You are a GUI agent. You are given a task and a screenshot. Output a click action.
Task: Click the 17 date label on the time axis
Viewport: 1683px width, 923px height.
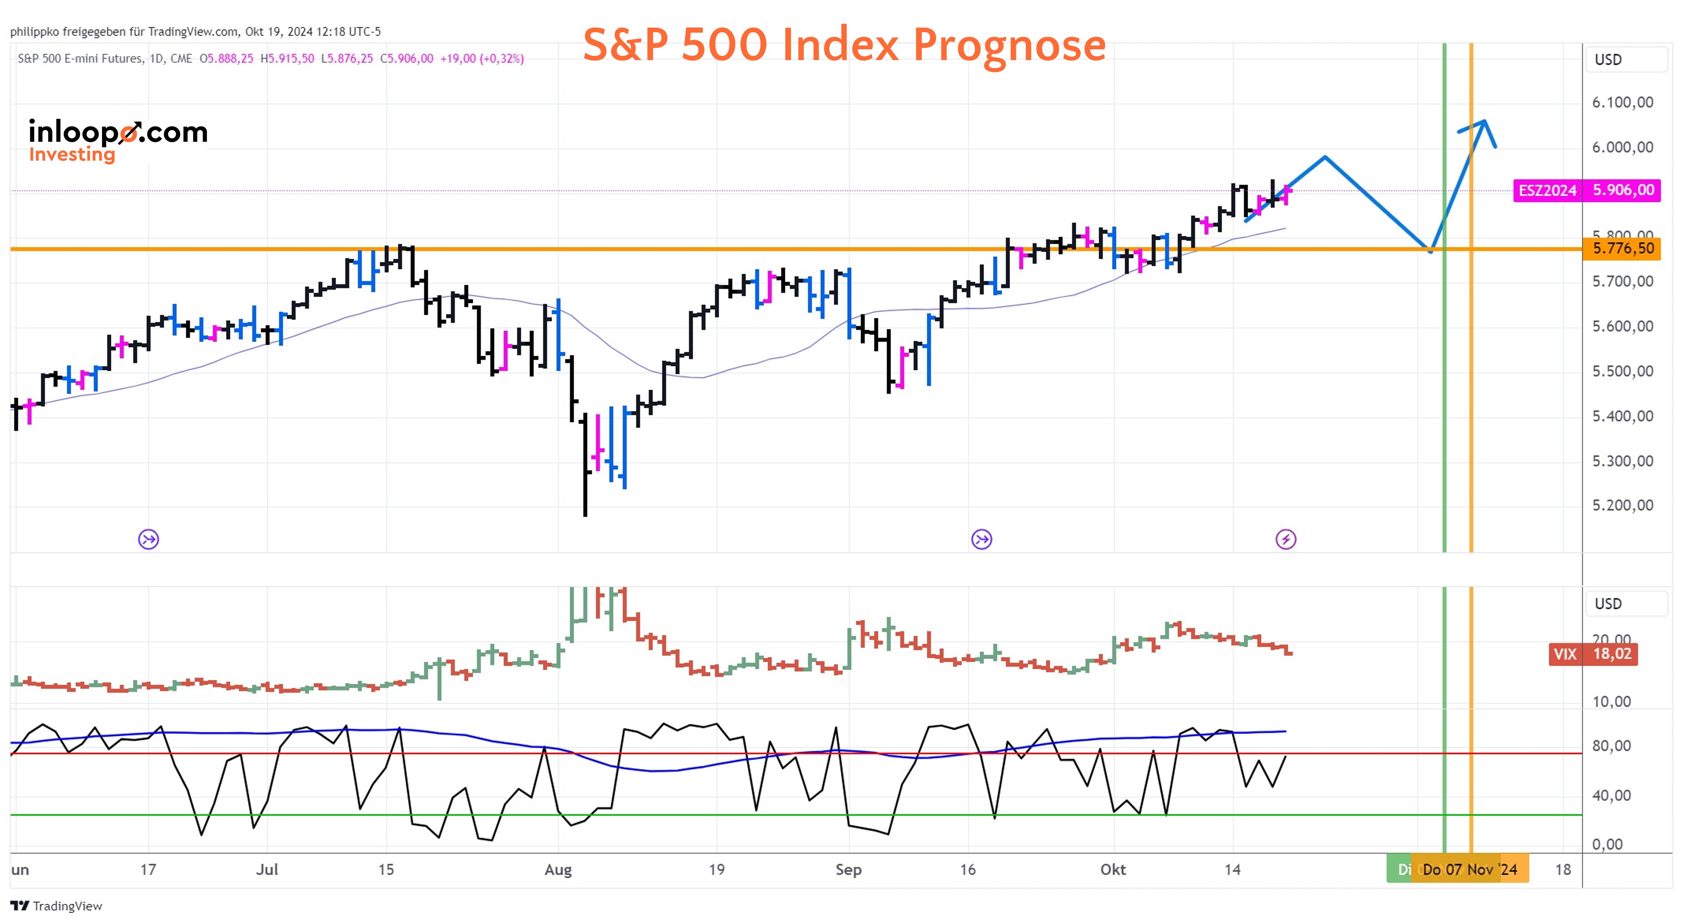pos(148,869)
